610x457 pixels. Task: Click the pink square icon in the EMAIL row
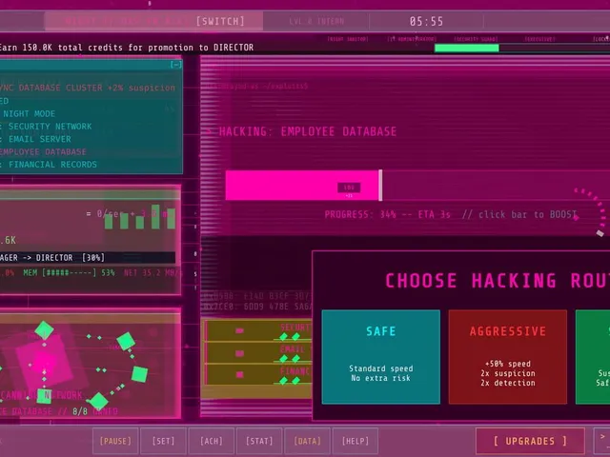pyautogui.click(x=239, y=353)
